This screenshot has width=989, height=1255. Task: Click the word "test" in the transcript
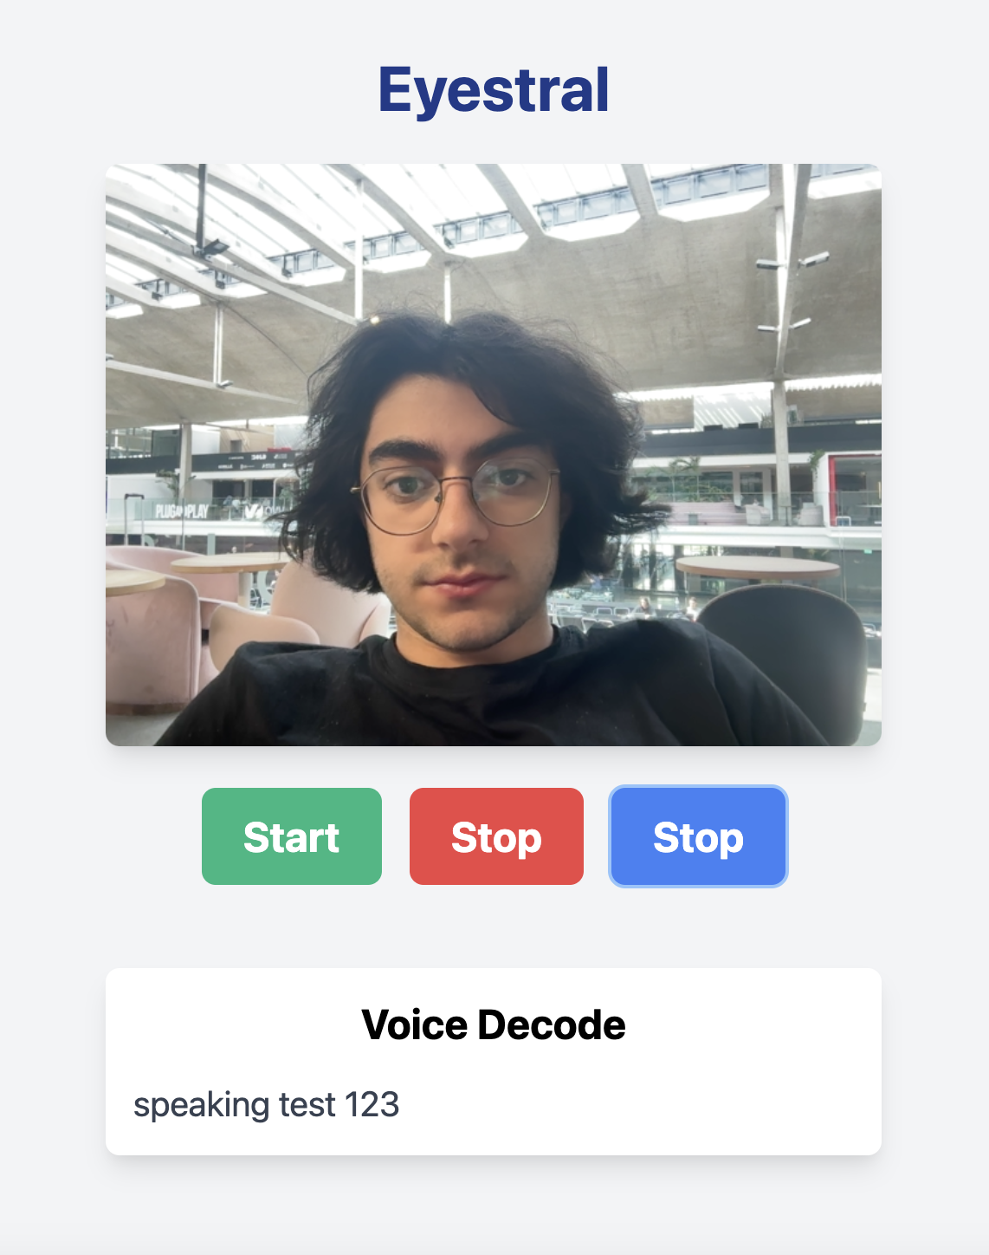[x=307, y=1105]
